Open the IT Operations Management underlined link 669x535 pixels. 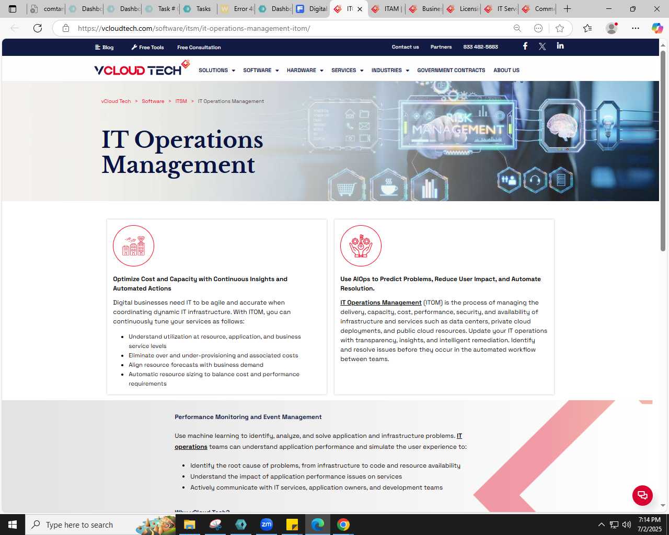pos(381,303)
